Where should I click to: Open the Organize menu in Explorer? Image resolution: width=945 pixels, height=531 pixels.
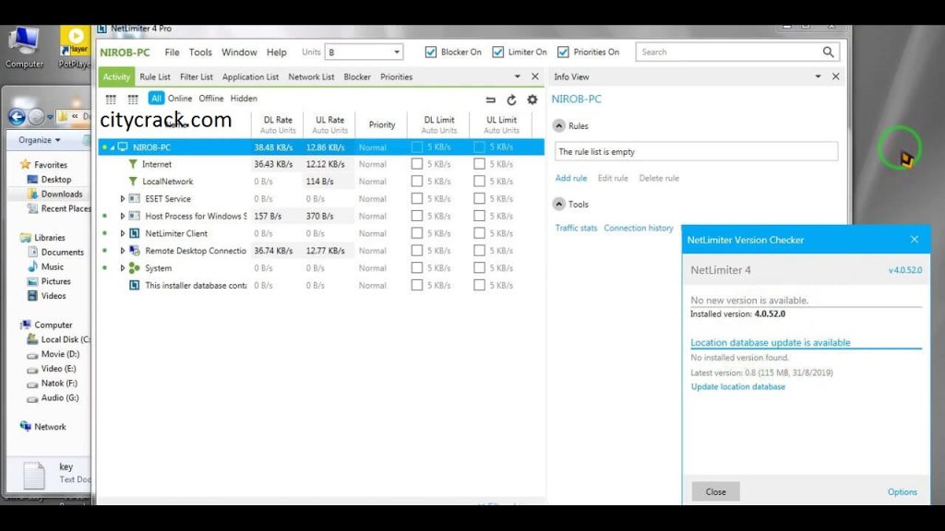[39, 140]
